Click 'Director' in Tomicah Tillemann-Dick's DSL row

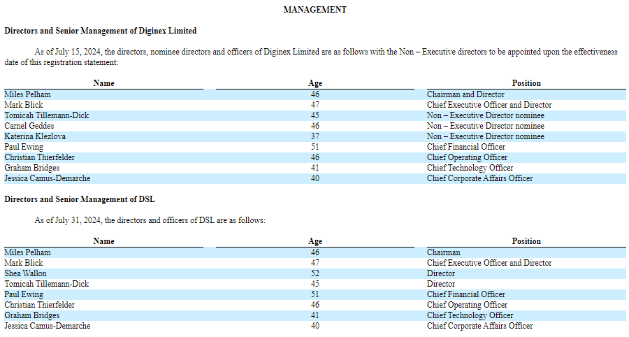pyautogui.click(x=441, y=284)
